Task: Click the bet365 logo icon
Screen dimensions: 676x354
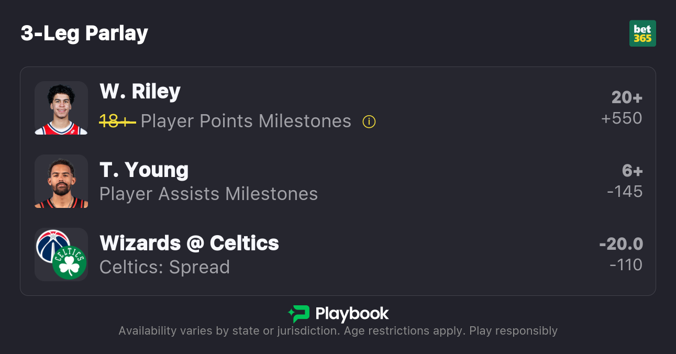Action: point(642,34)
